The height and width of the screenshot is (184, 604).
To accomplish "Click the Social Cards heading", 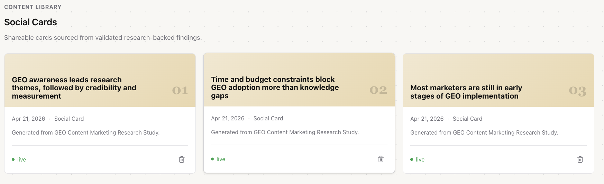I will tap(30, 22).
